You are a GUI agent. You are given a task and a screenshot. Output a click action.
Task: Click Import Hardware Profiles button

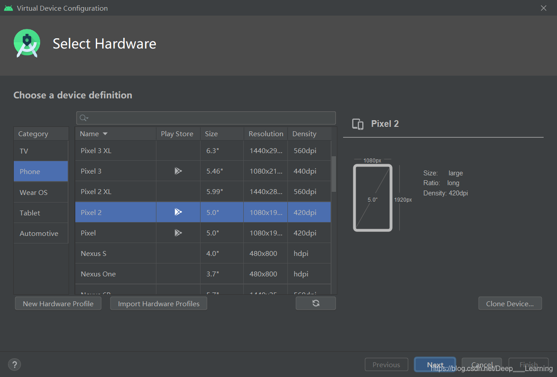[159, 304]
